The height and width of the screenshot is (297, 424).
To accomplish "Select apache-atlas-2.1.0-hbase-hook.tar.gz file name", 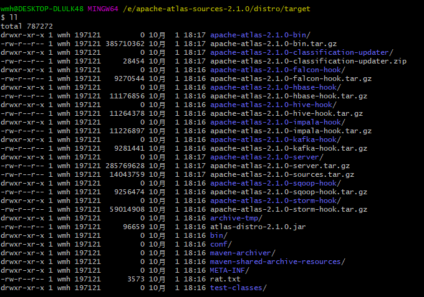I will tap(289, 96).
